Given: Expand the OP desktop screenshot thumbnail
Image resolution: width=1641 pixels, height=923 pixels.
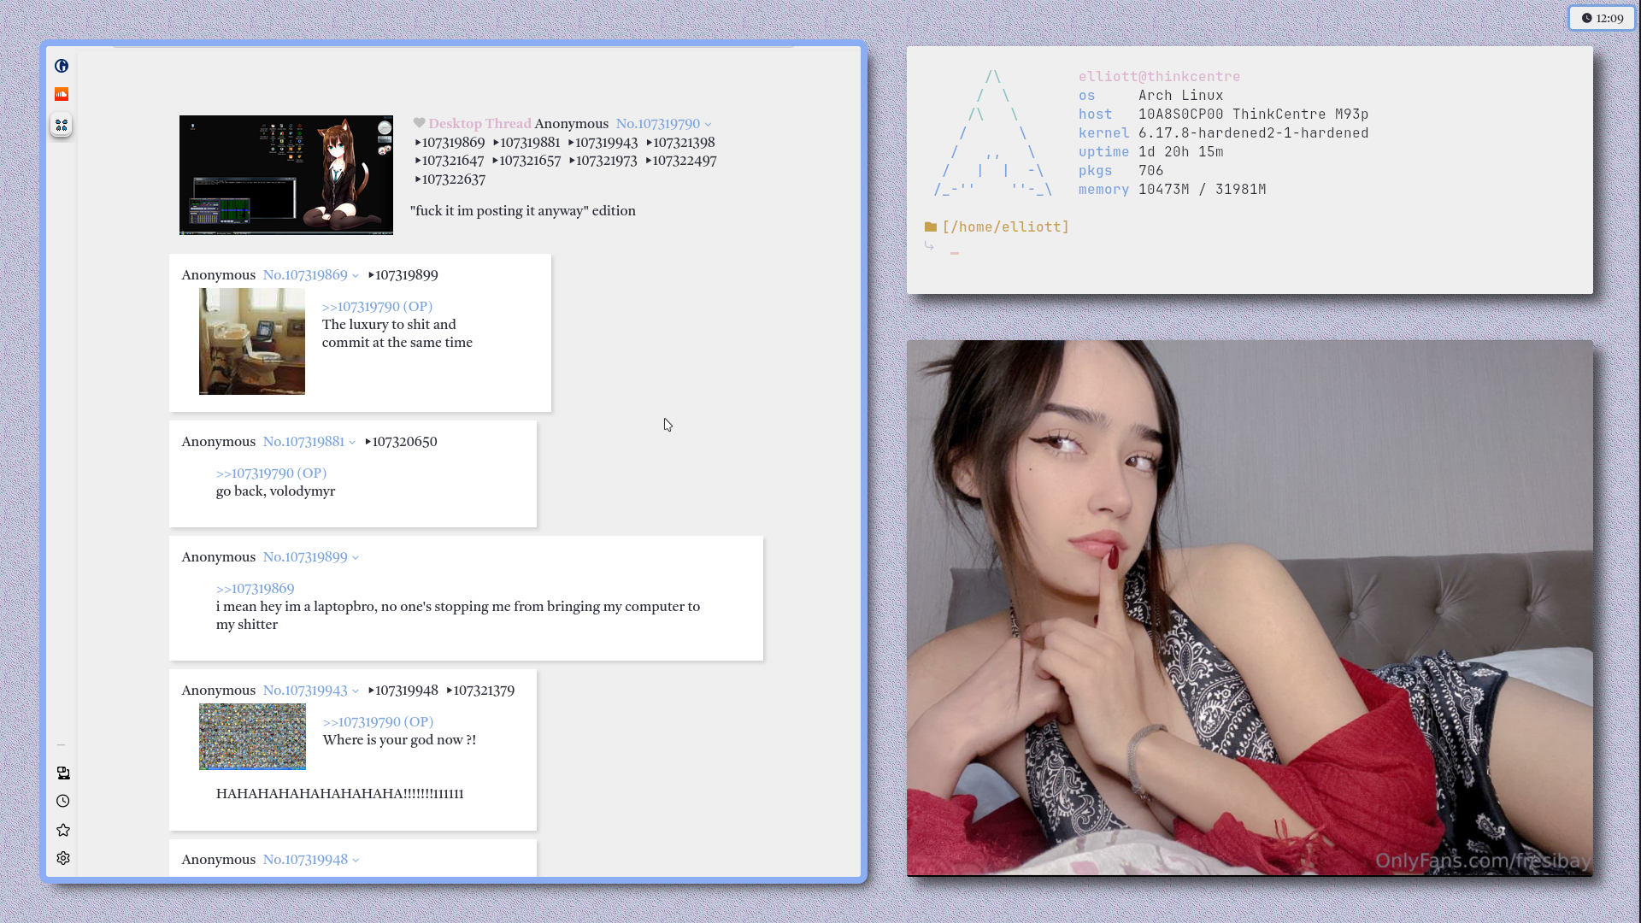Looking at the screenshot, I should pyautogui.click(x=286, y=175).
